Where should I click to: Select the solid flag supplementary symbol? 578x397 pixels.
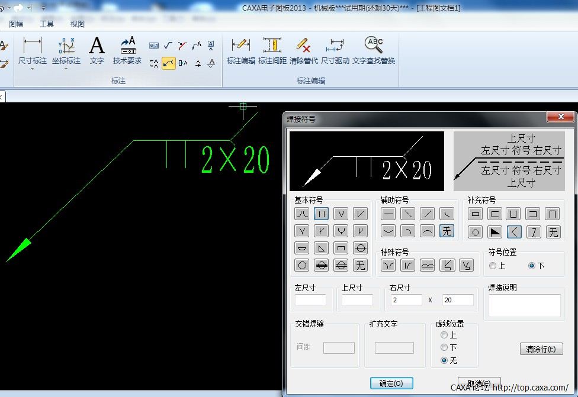coord(495,232)
